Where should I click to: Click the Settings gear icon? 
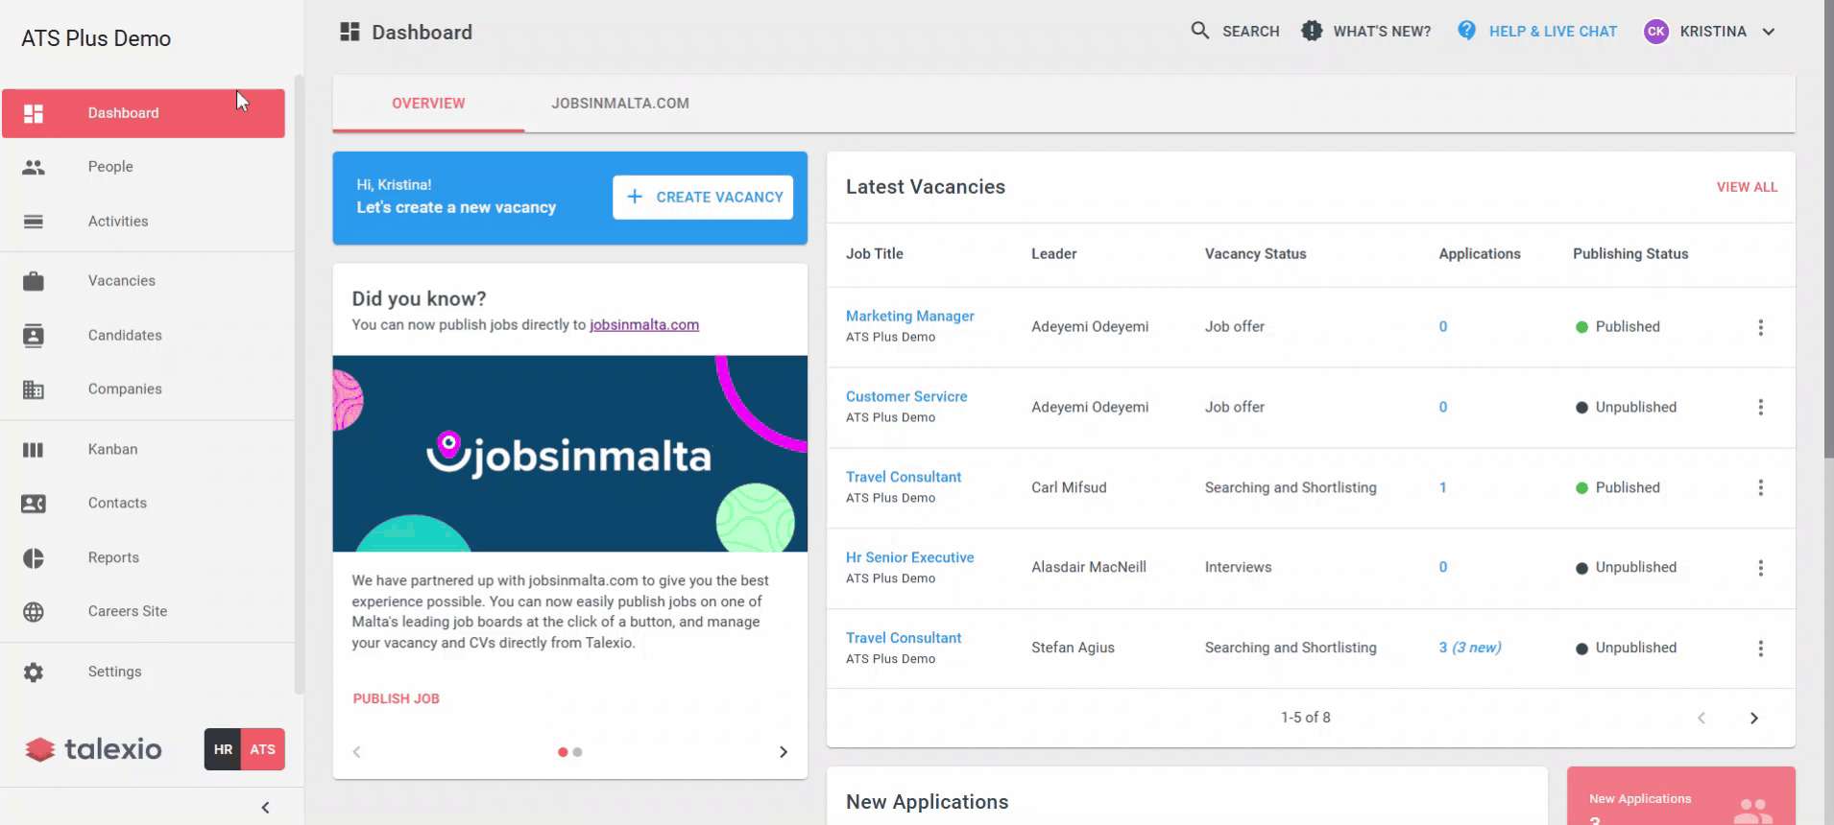pos(34,672)
